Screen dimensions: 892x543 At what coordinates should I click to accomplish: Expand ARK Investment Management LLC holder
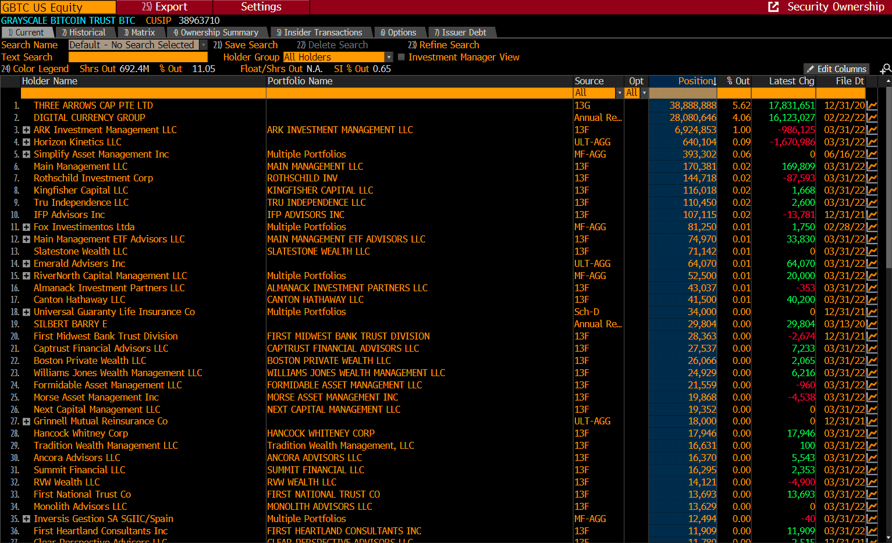(x=26, y=130)
